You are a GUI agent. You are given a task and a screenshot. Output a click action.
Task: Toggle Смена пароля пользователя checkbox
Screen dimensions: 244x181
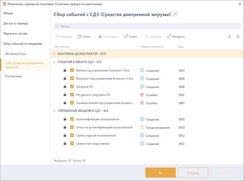pos(72,135)
